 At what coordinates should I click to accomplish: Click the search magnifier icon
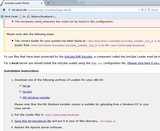point(149,10)
